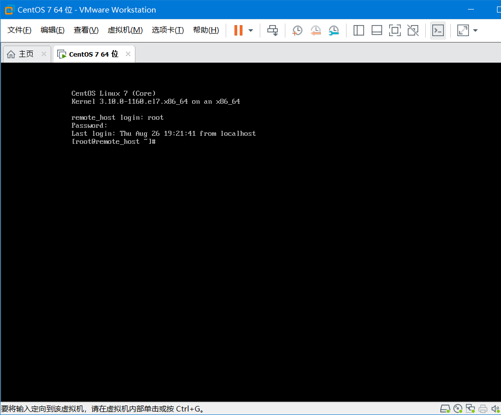The height and width of the screenshot is (415, 501).
Task: Open the 文件(F) menu
Action: (x=20, y=30)
